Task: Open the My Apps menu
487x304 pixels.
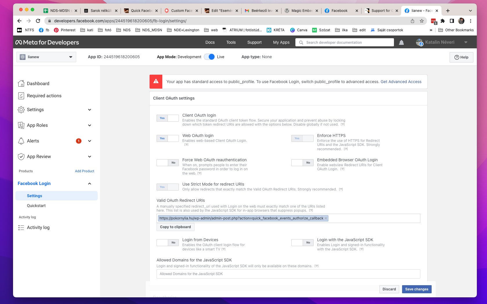Action: pos(281,42)
